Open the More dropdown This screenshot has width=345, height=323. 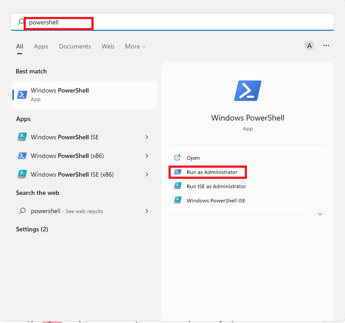pyautogui.click(x=136, y=47)
